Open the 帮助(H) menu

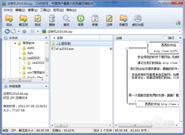71,10
